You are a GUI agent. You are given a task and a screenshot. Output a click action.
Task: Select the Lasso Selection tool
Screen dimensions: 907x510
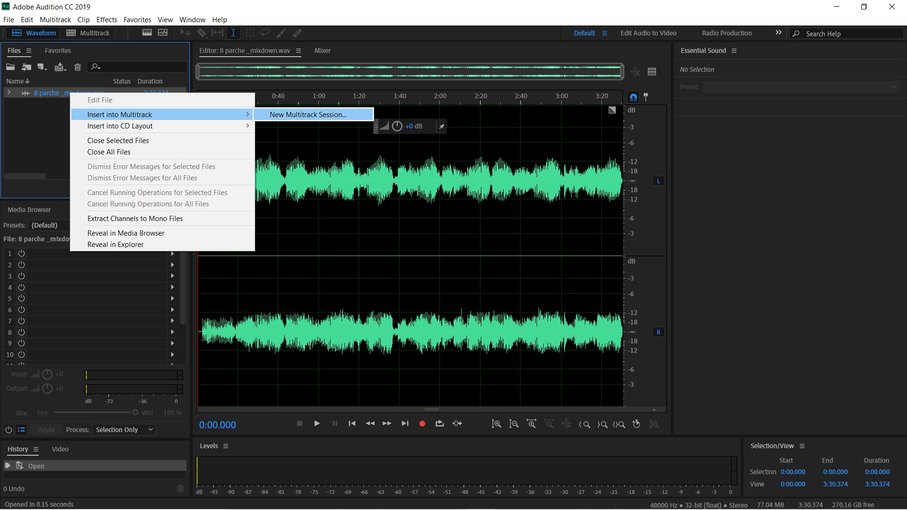(x=265, y=33)
